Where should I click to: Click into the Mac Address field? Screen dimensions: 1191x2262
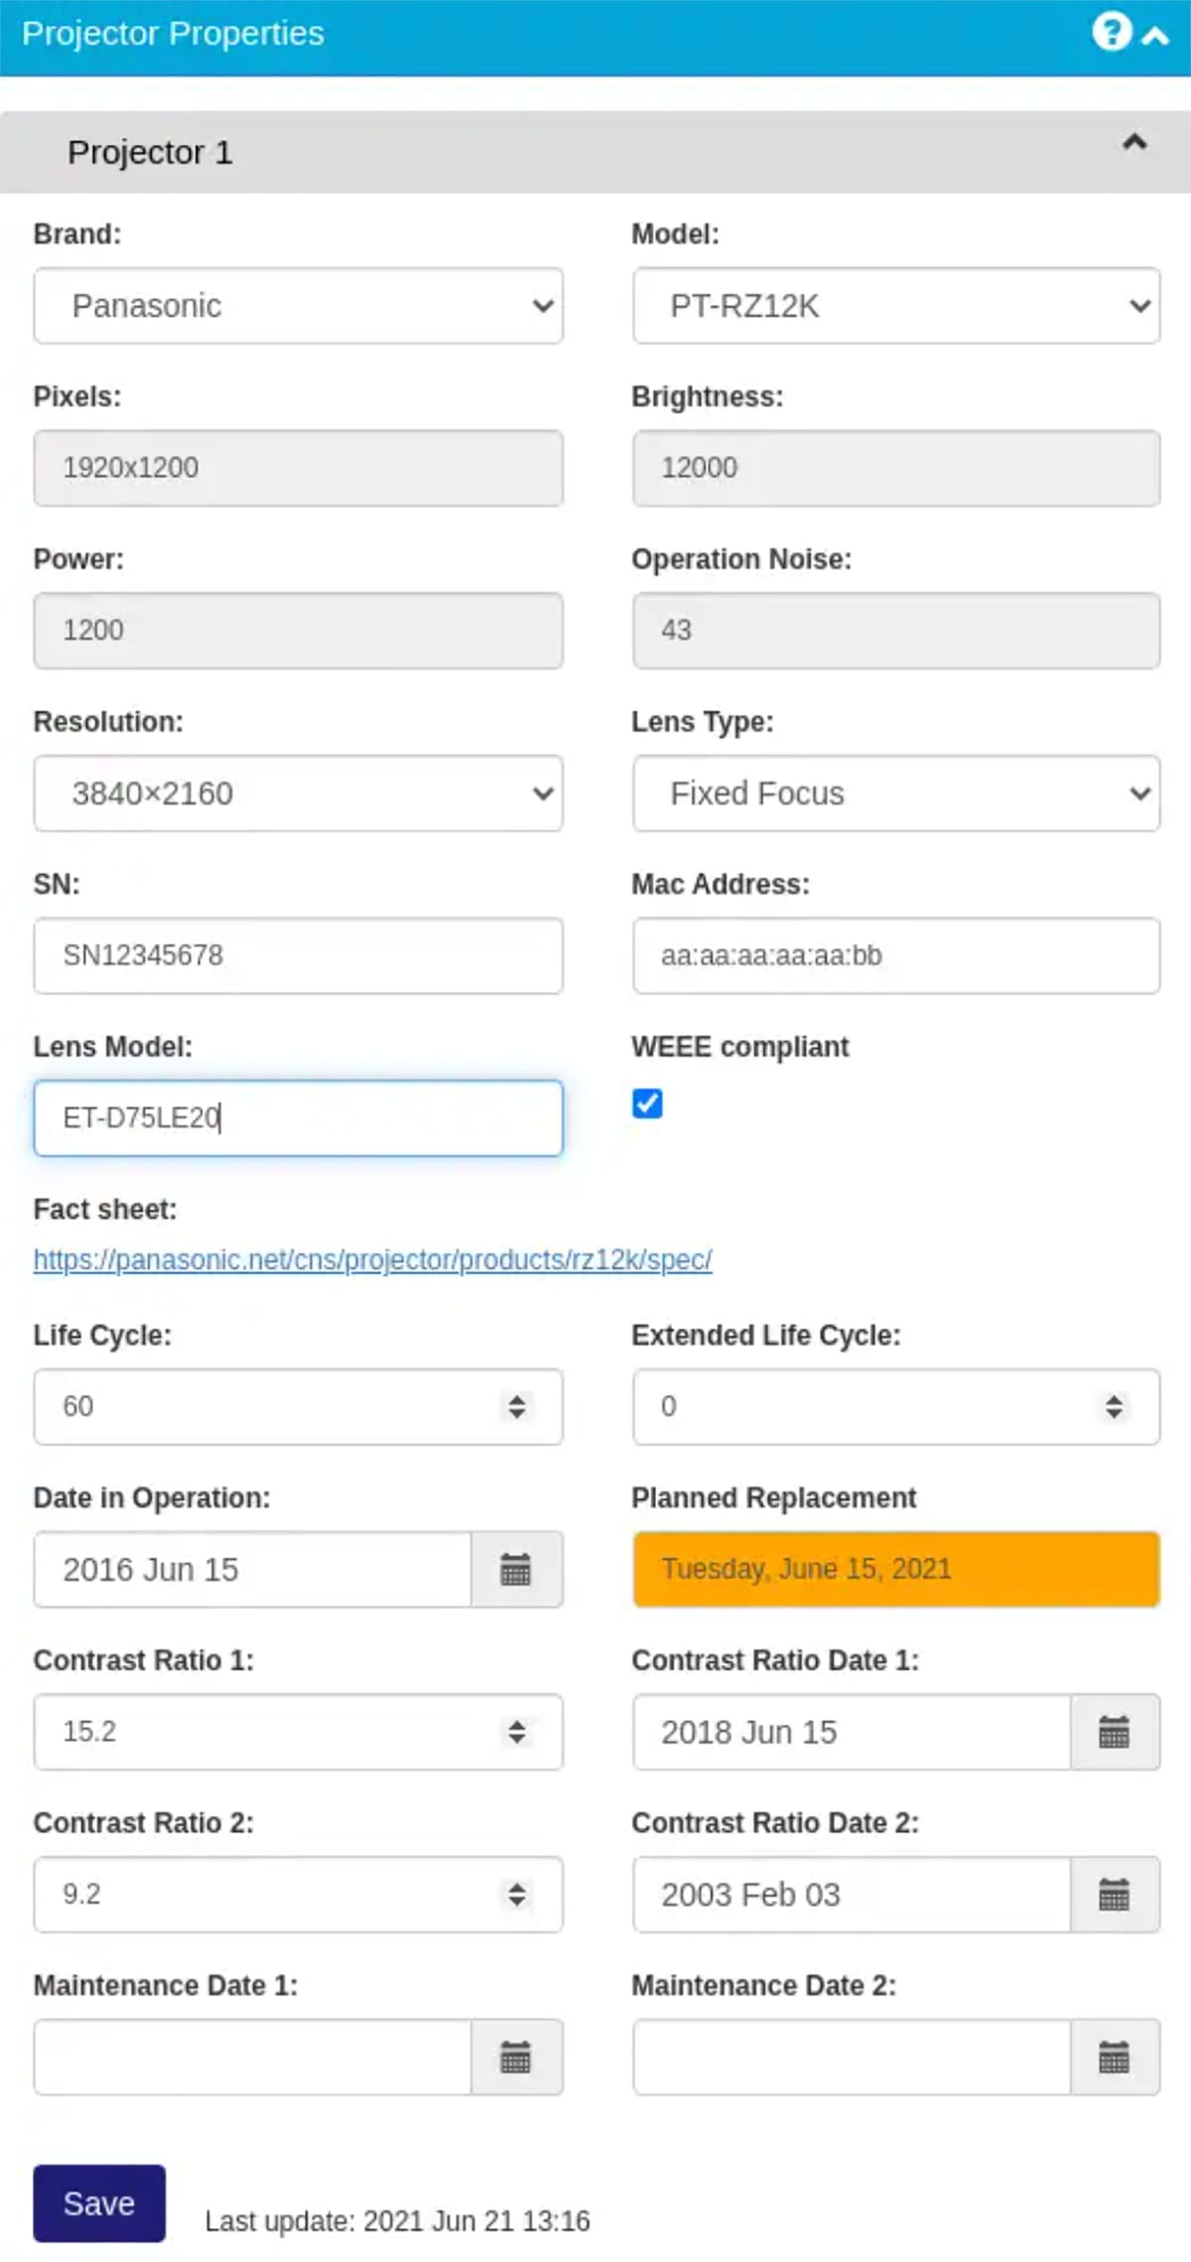896,956
